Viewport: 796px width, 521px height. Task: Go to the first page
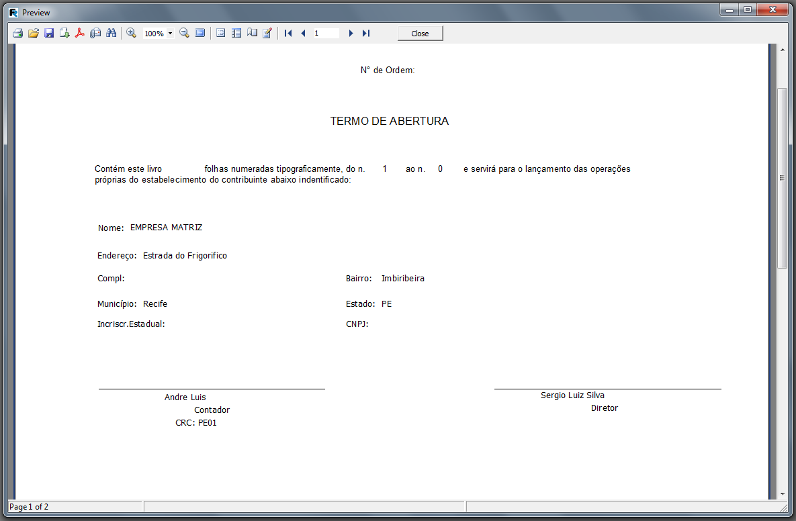point(288,34)
